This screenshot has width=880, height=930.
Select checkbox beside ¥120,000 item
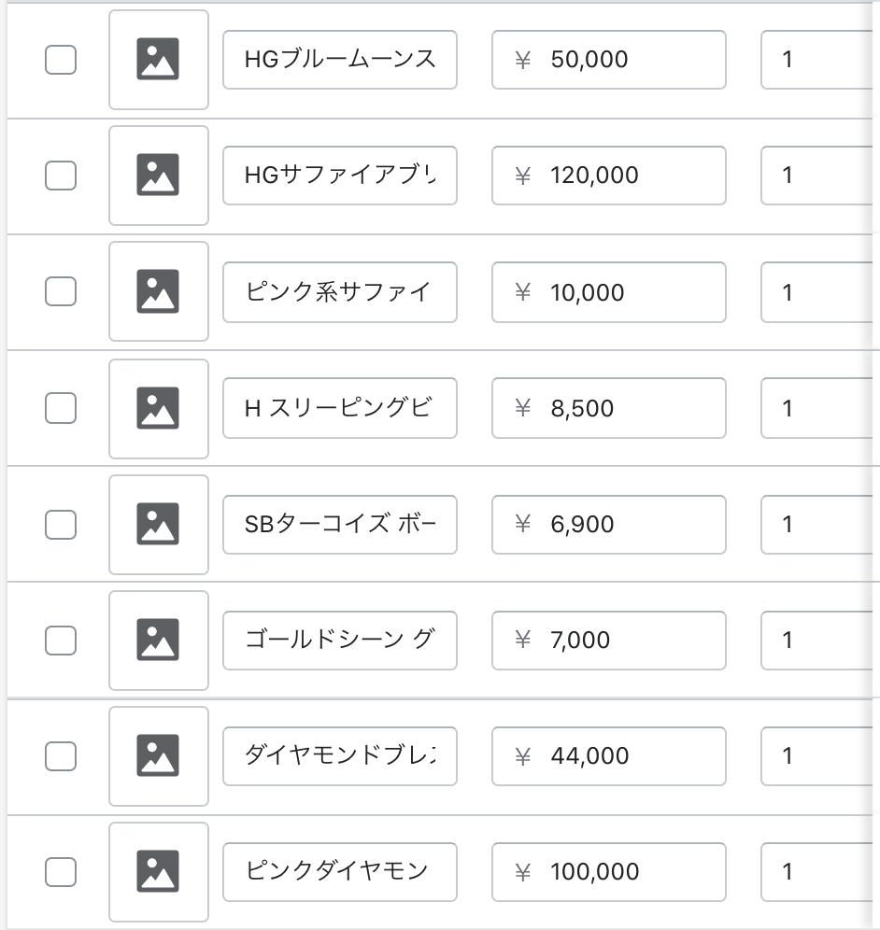click(x=61, y=176)
